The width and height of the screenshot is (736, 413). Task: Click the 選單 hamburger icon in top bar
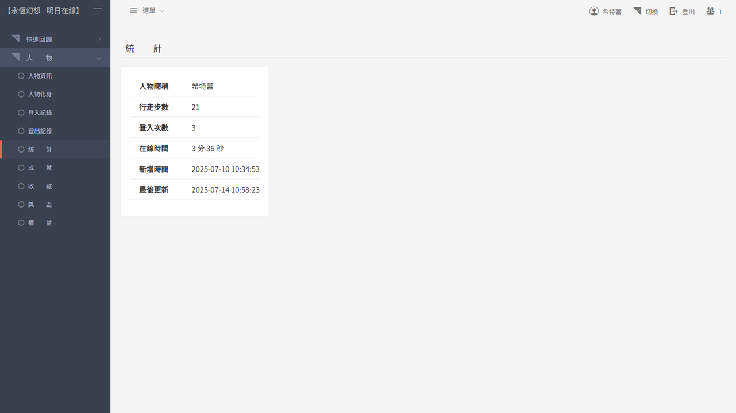[133, 10]
